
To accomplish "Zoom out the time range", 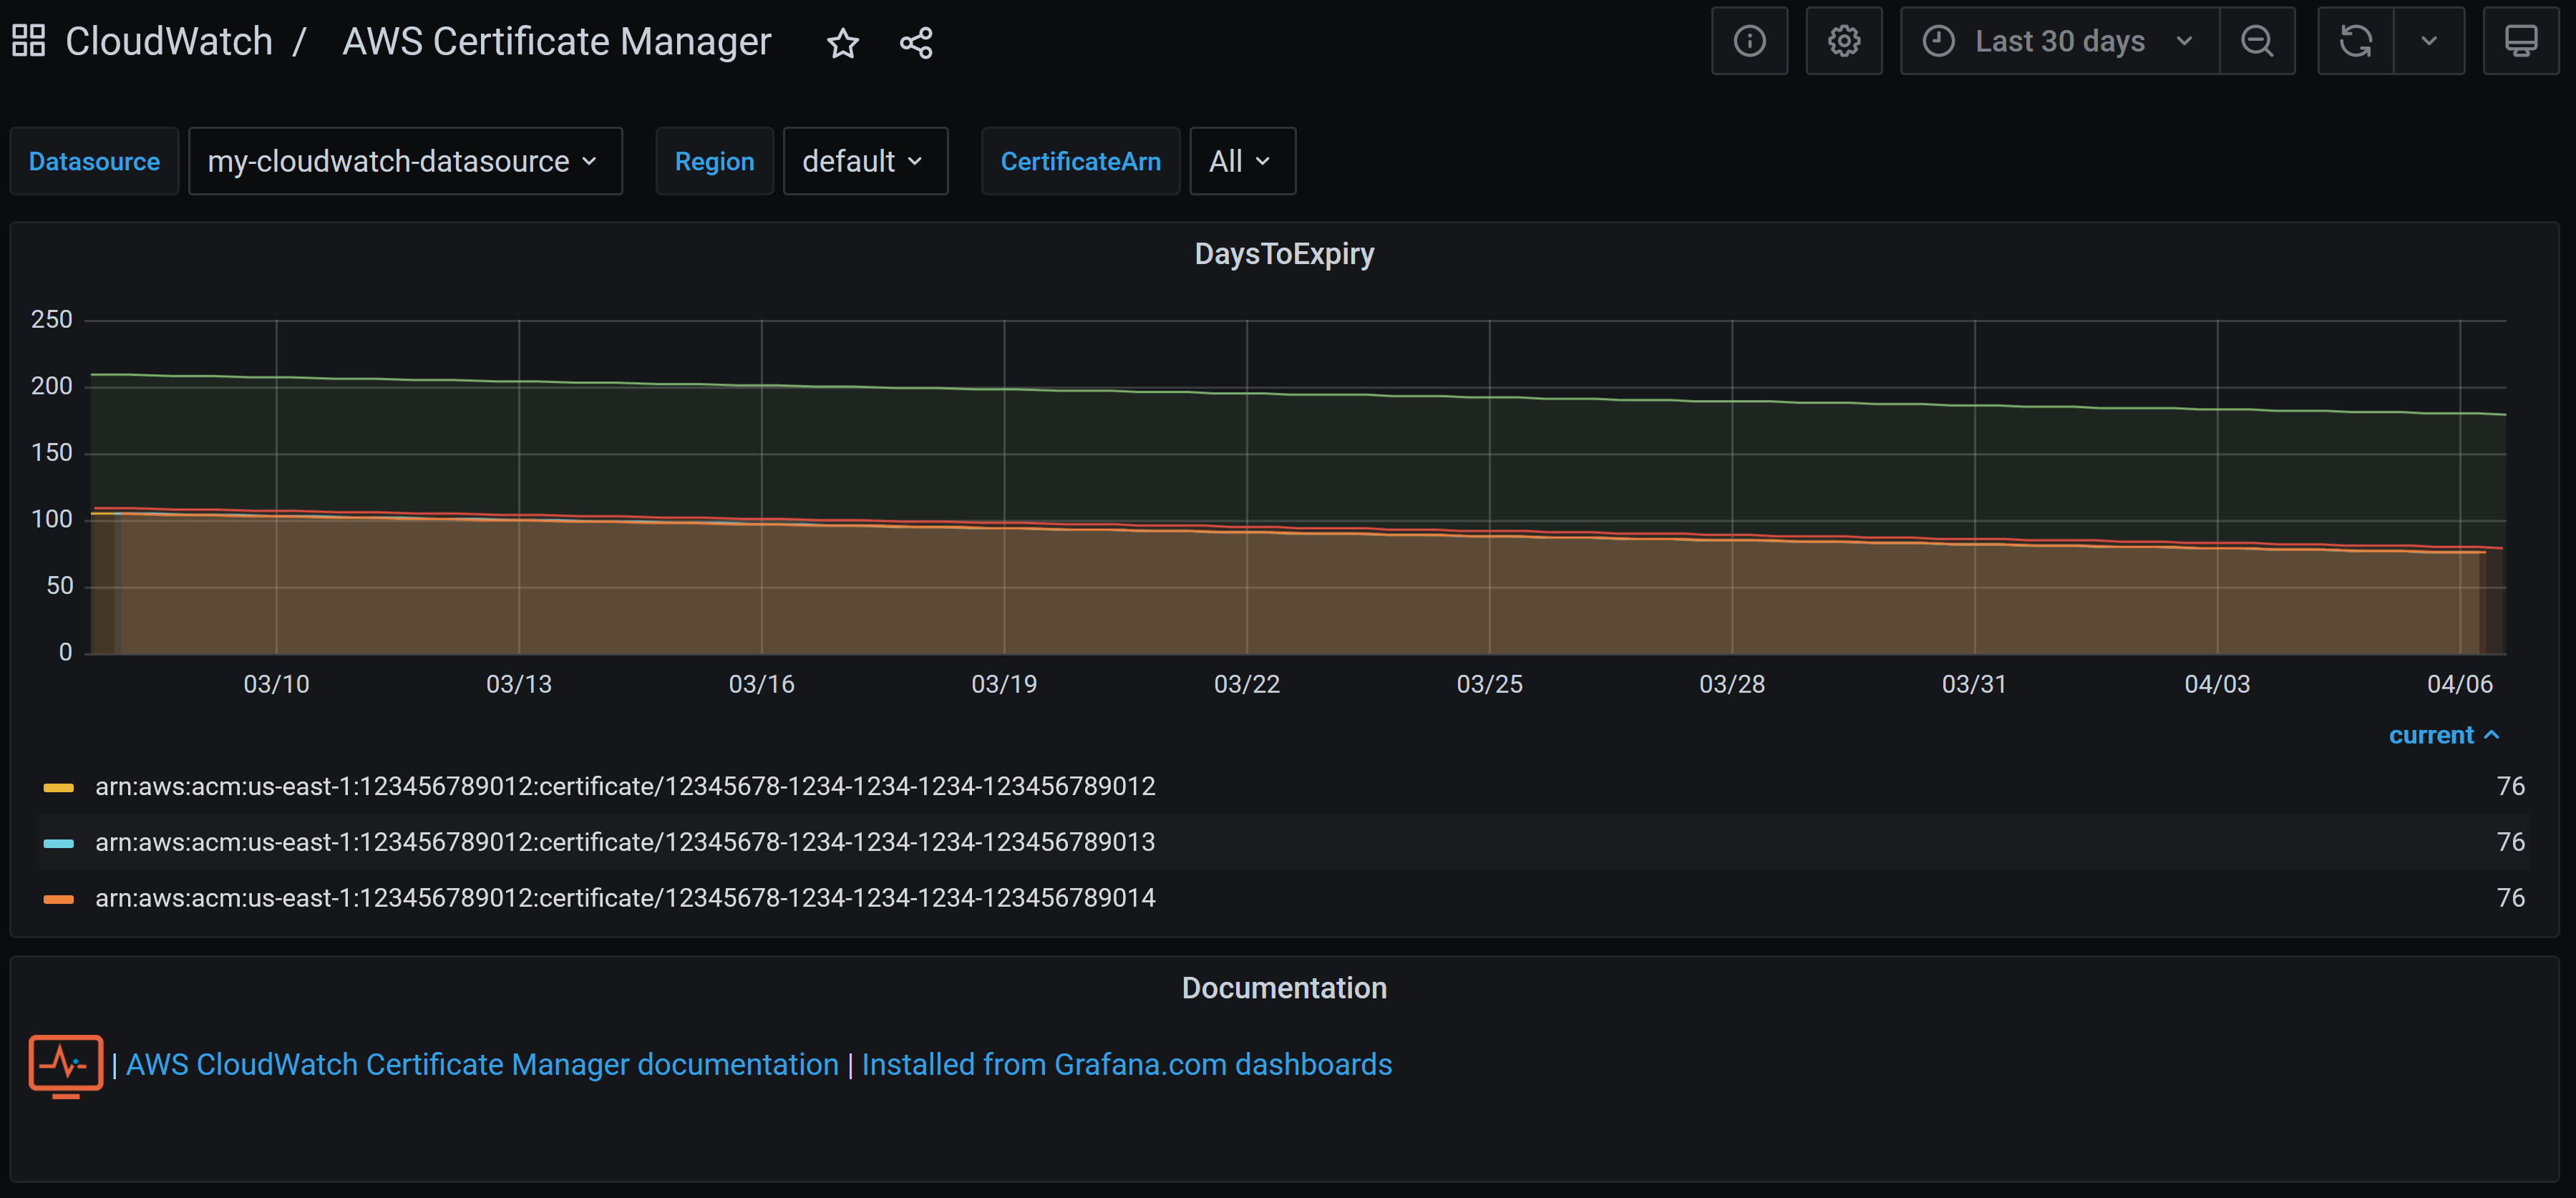I will [x=2256, y=41].
